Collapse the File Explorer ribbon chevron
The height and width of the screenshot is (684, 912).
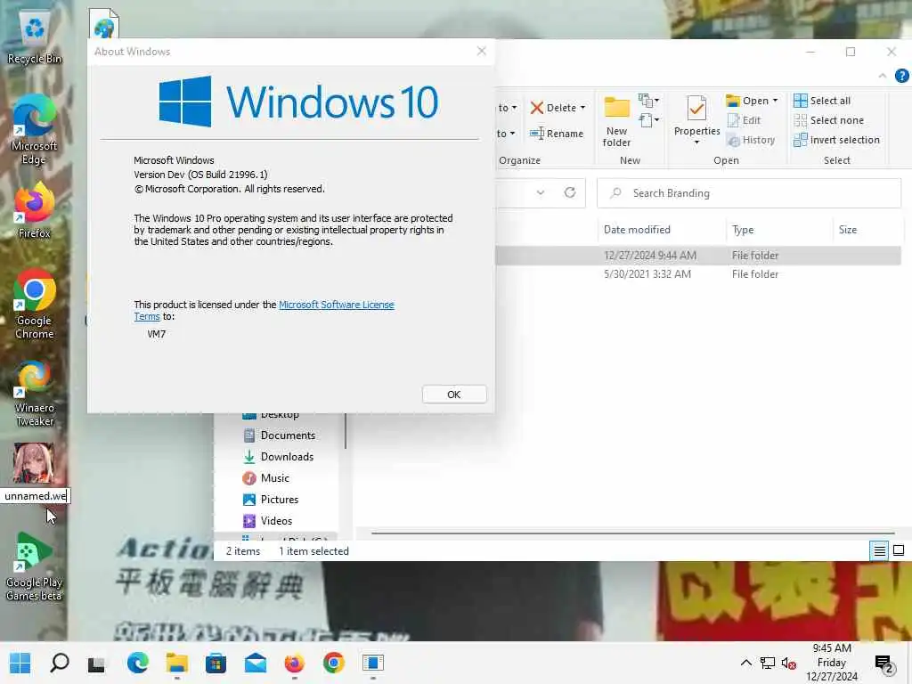pos(883,76)
